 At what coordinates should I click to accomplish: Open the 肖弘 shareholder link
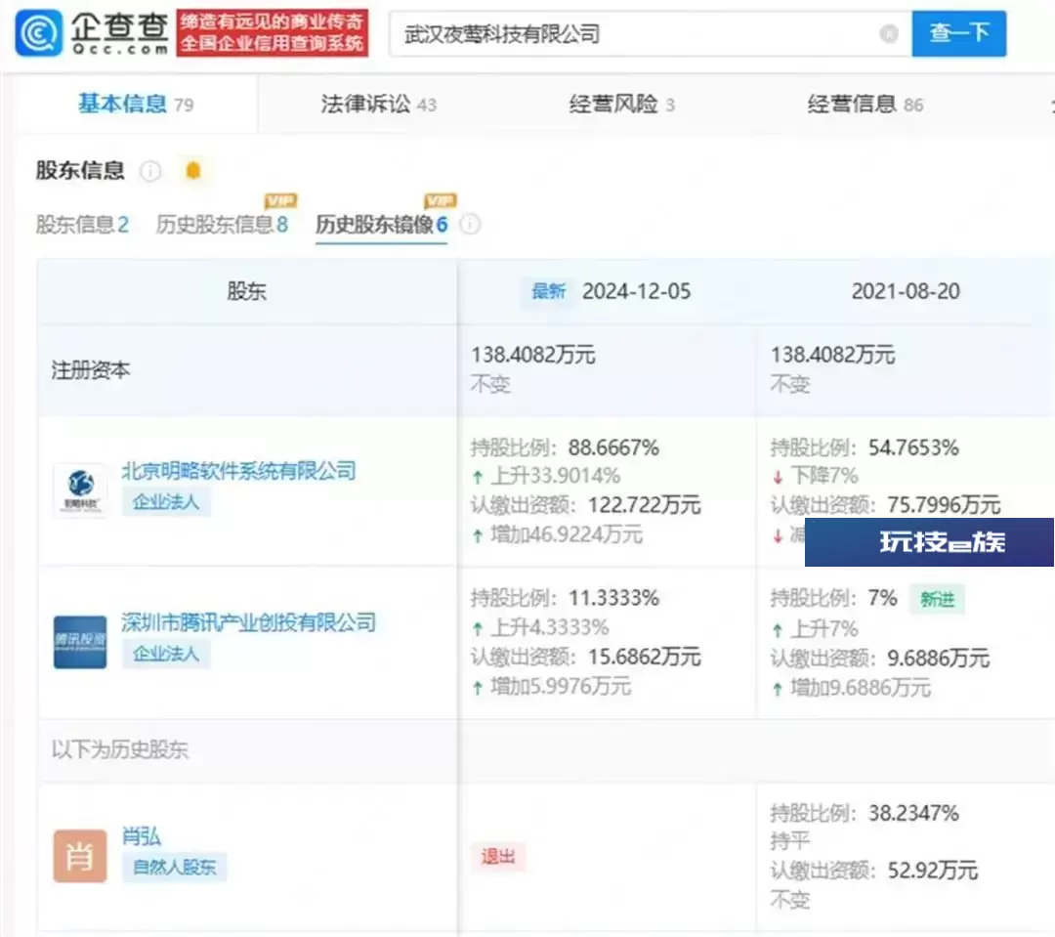click(142, 836)
